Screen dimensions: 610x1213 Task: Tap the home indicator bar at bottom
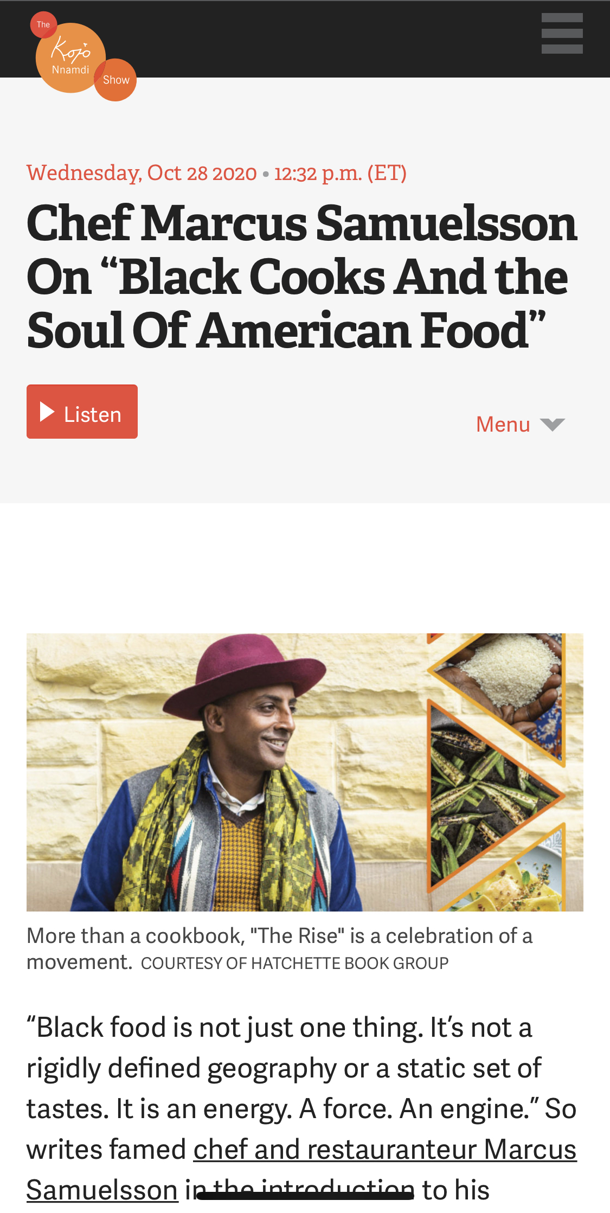pyautogui.click(x=305, y=1196)
